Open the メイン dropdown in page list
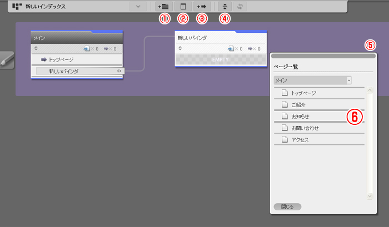The width and height of the screenshot is (389, 227). click(x=312, y=80)
